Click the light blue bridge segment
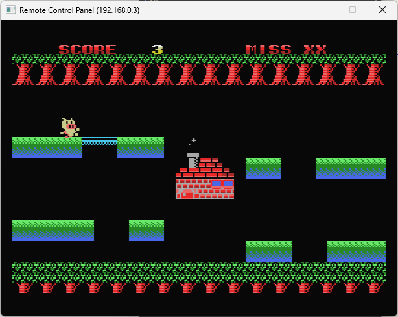The image size is (398, 317). [100, 141]
